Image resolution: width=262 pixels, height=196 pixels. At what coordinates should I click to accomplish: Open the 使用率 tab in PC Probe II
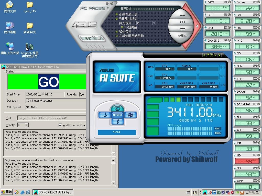point(182,36)
